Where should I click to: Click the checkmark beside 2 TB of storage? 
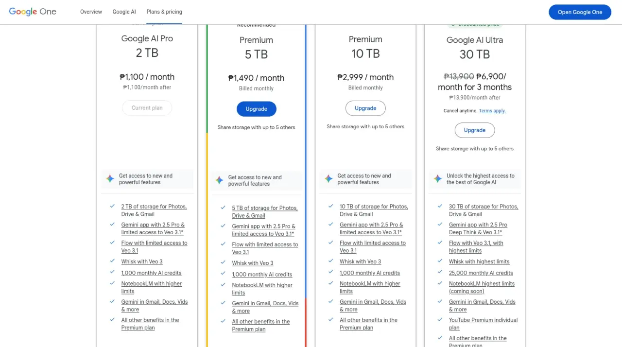click(112, 206)
